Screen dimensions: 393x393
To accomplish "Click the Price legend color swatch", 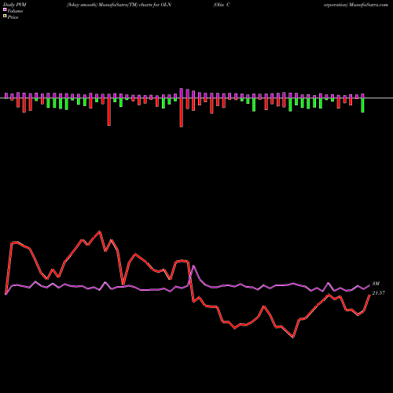I will tap(5, 17).
